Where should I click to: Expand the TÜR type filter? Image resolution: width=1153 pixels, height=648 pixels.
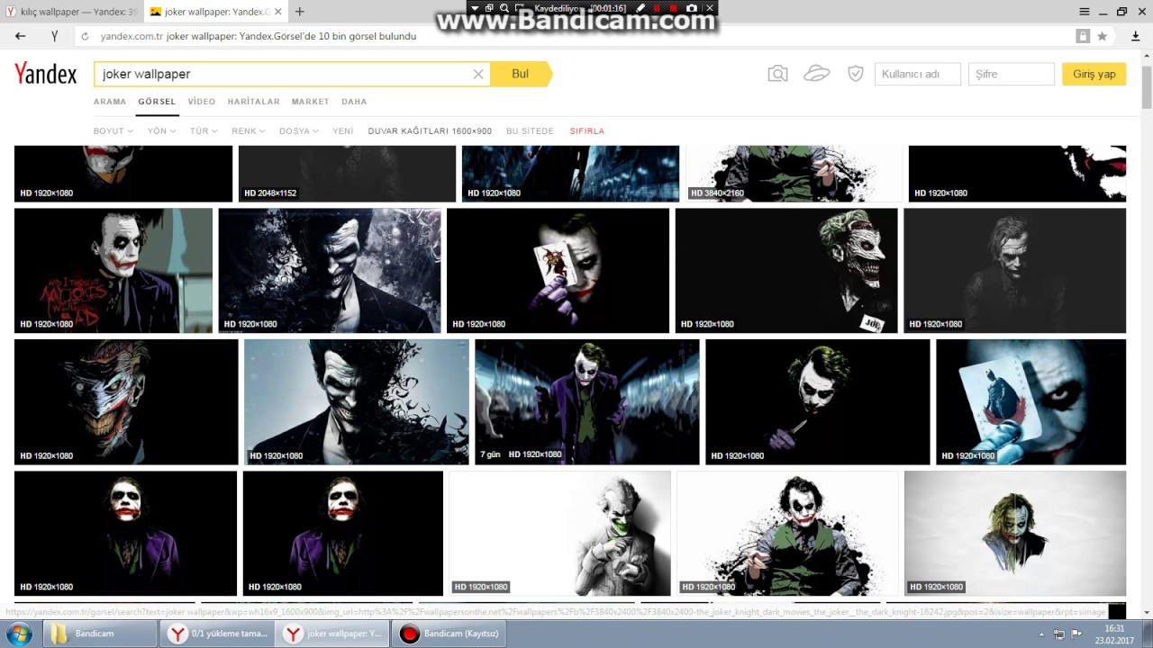point(204,131)
